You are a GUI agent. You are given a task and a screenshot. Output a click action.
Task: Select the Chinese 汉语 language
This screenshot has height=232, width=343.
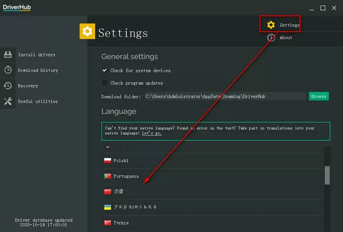pos(213,191)
